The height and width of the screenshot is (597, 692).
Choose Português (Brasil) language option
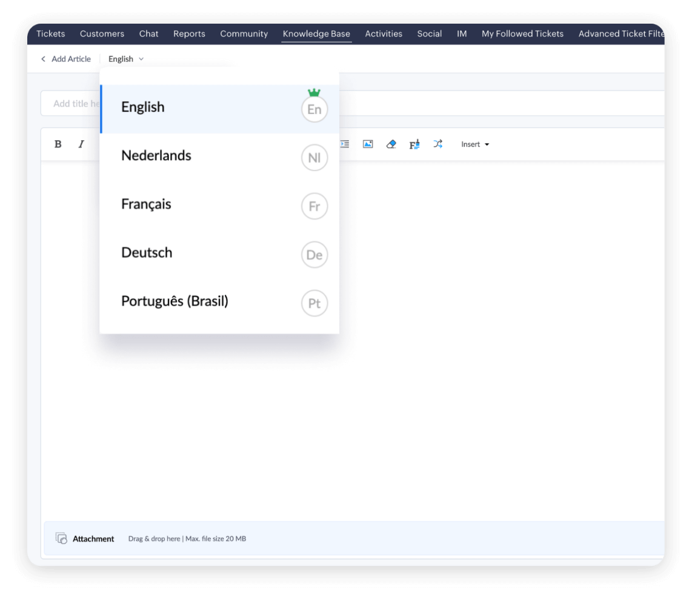pyautogui.click(x=175, y=302)
